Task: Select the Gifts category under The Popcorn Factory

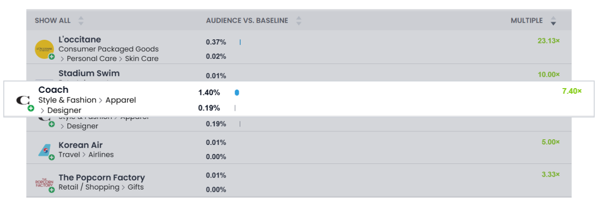Action: (136, 187)
